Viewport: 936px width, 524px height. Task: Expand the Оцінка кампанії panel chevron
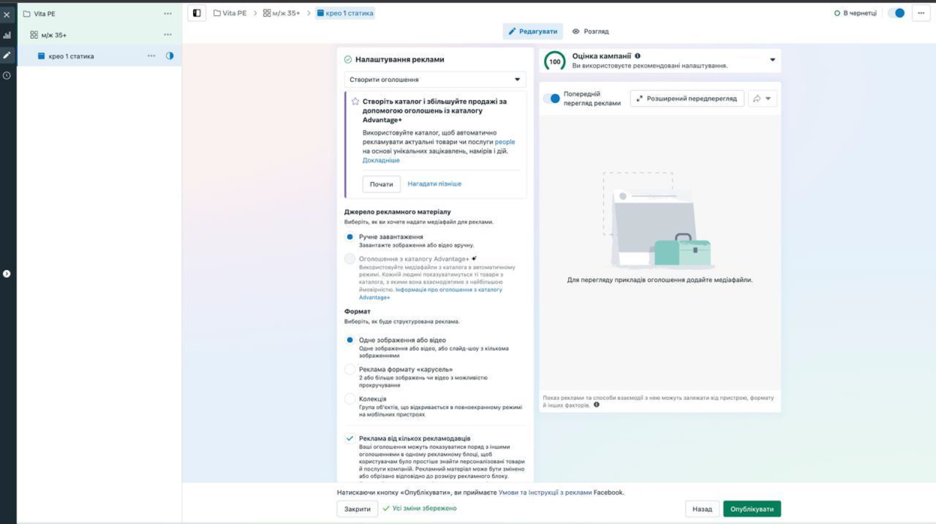772,60
